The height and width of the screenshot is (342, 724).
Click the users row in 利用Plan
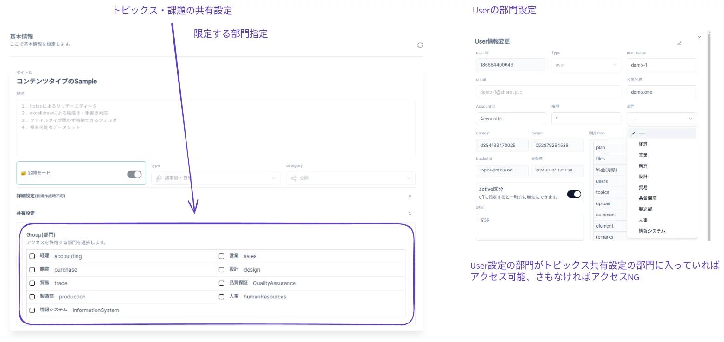[x=610, y=181]
